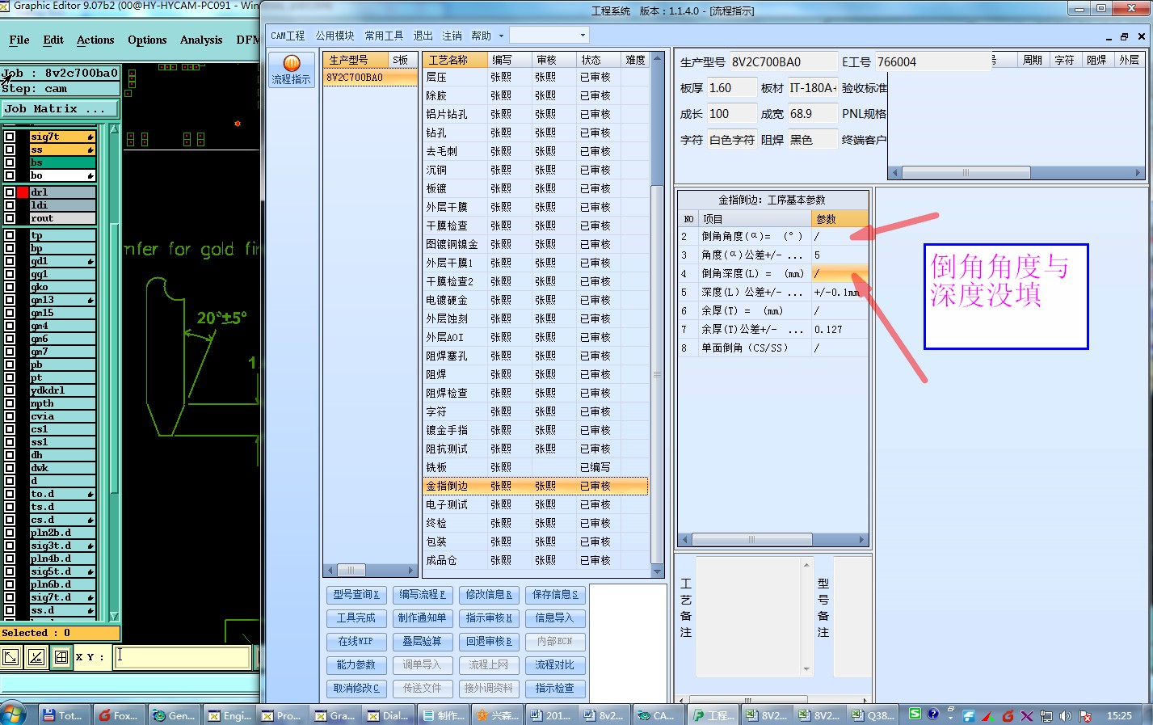Click the volume speaker tray icon
Image resolution: width=1153 pixels, height=725 pixels.
coord(1066,715)
